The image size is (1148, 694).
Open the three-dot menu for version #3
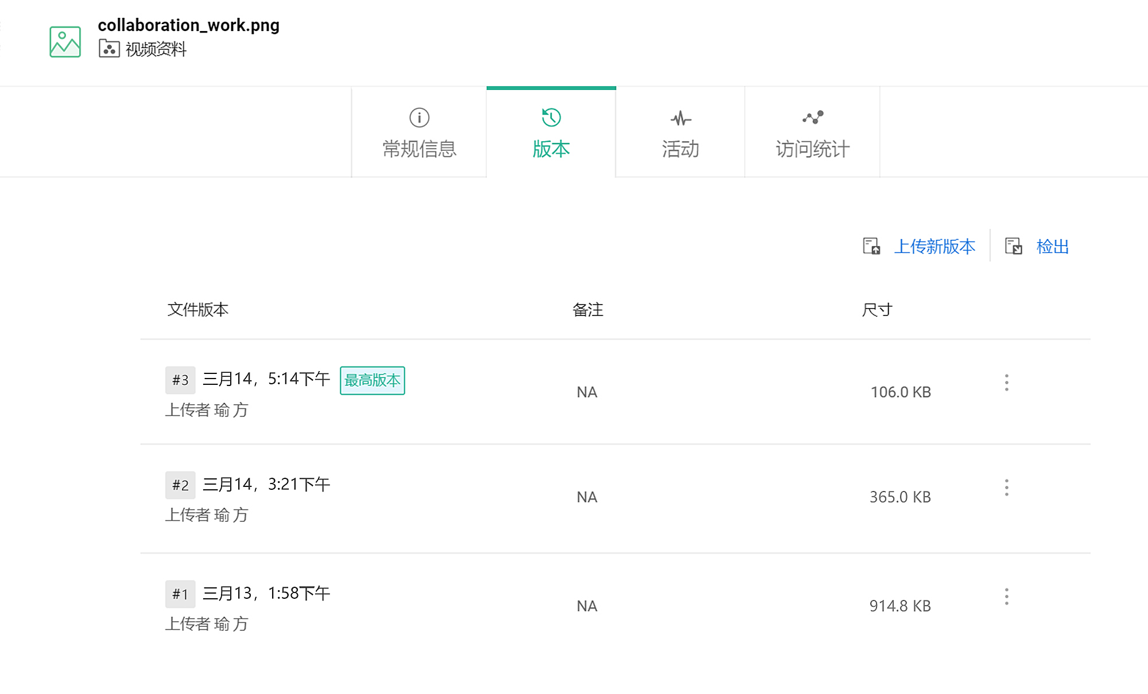[1006, 383]
